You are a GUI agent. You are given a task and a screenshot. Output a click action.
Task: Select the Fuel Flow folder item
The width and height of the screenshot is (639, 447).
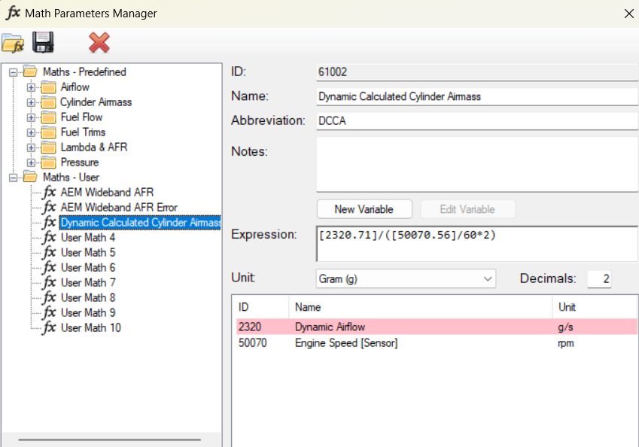(x=81, y=117)
